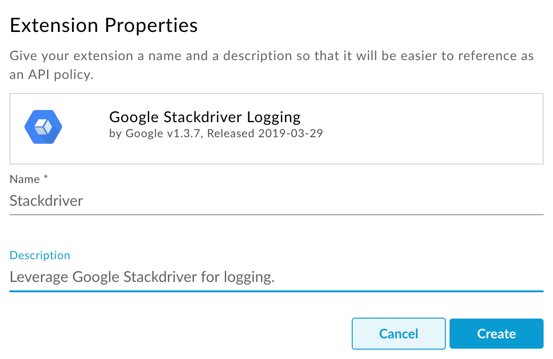Image resolution: width=553 pixels, height=359 pixels.
Task: Select the Google Stackdriver Logging title
Action: (x=205, y=117)
